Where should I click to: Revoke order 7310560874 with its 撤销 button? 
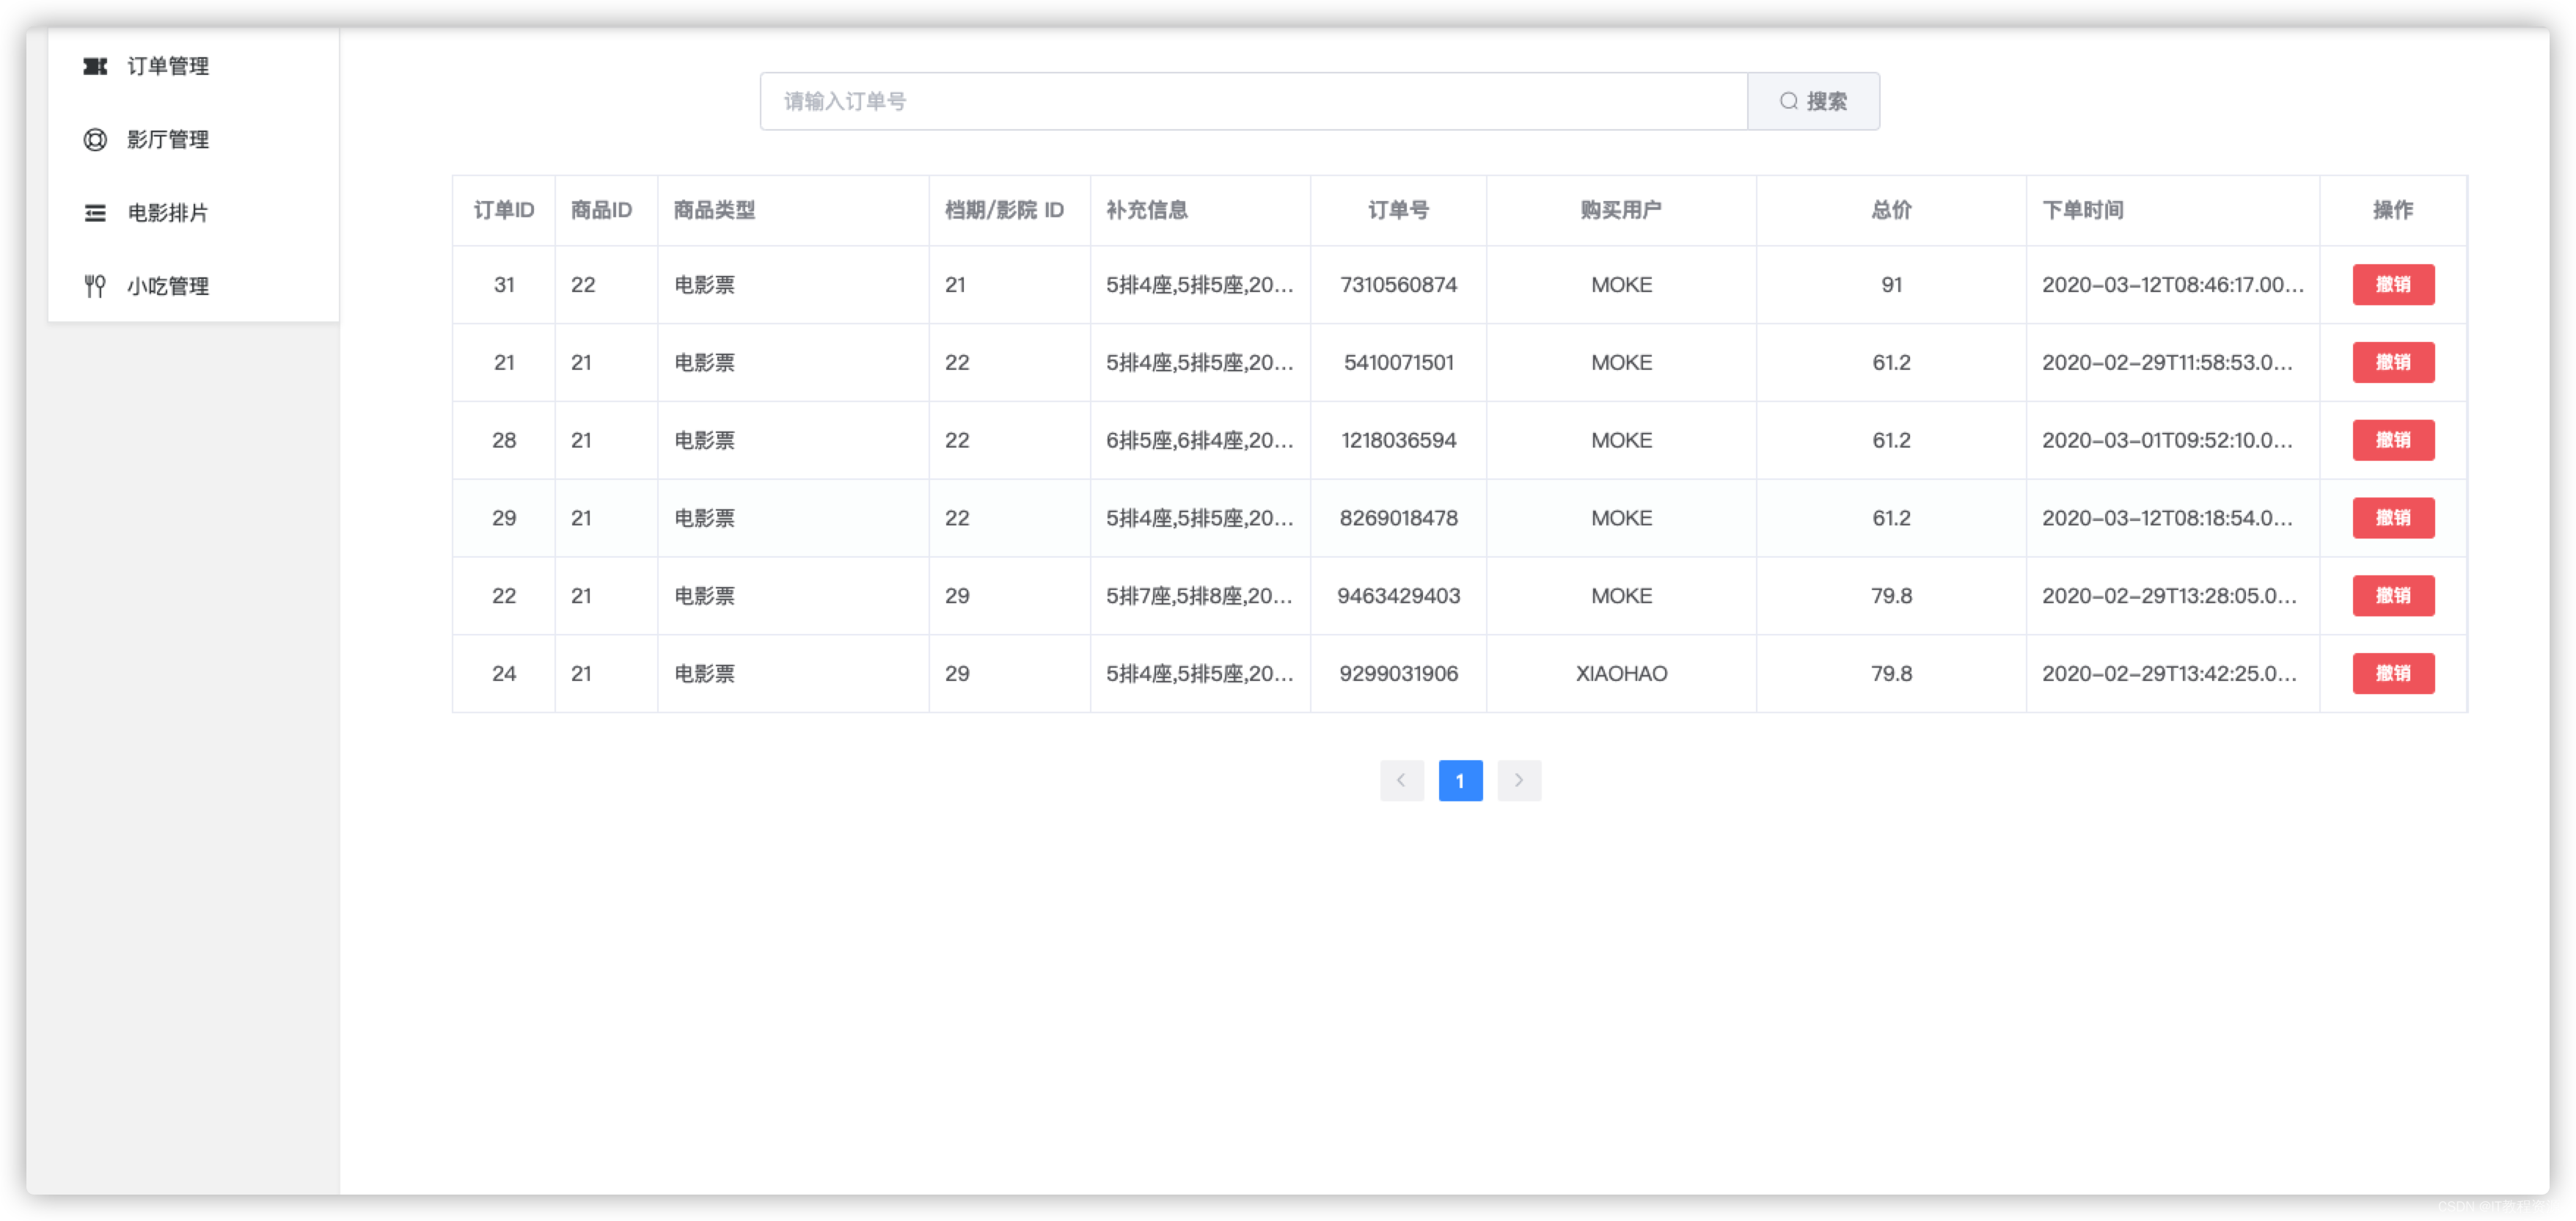[x=2392, y=285]
